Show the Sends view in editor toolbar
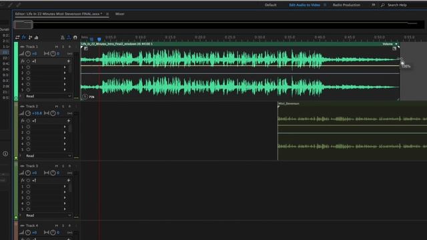427x240 pixels. tap(30, 37)
